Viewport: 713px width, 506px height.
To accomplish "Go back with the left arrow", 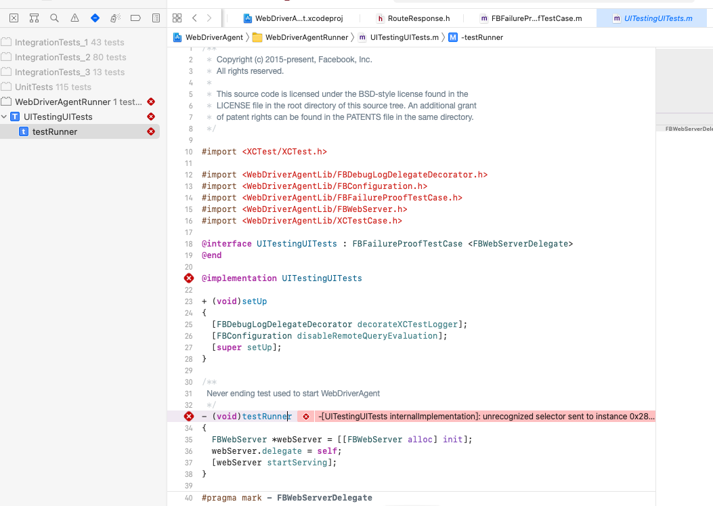I will pyautogui.click(x=194, y=18).
